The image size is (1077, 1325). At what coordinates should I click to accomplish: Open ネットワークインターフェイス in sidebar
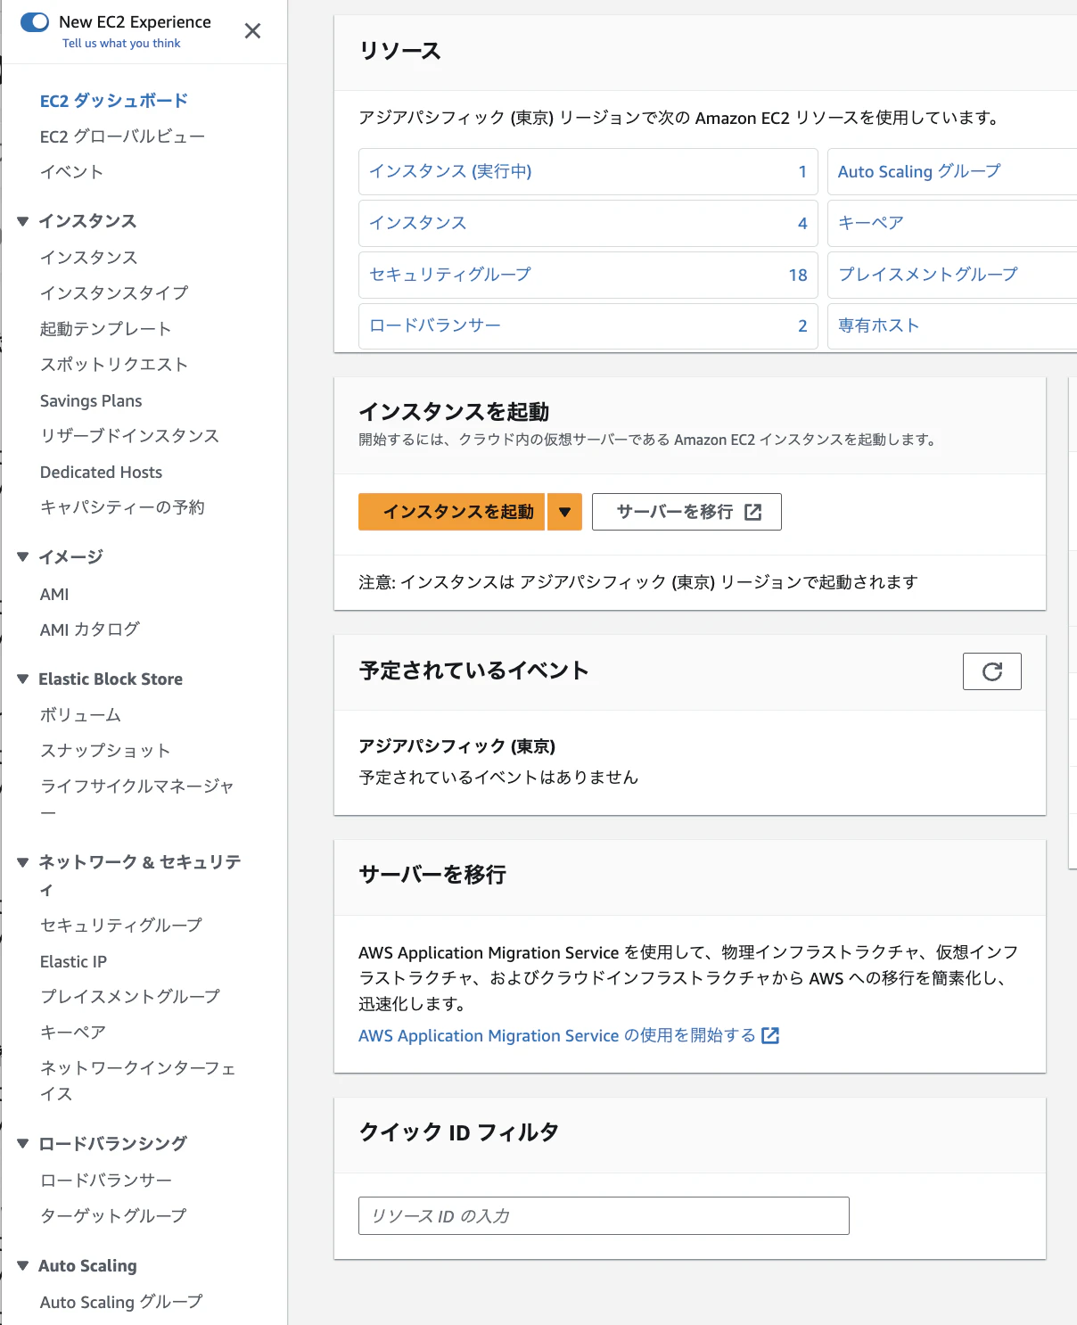coord(138,1081)
